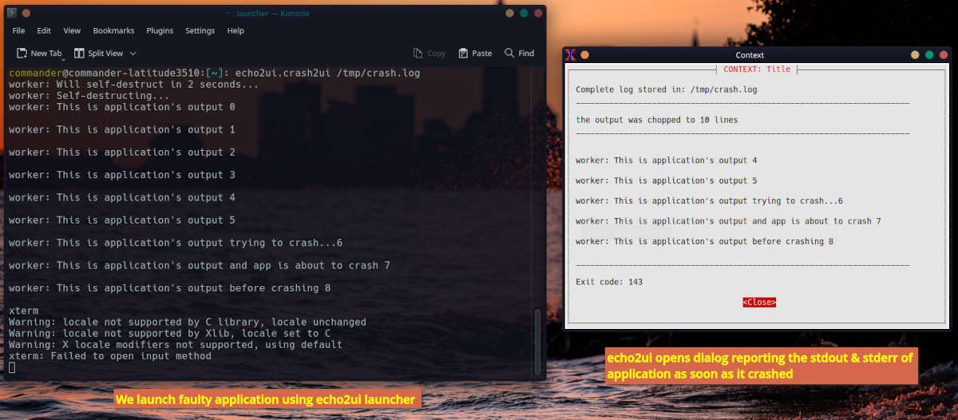958x420 pixels.
Task: Click the Context window title text
Action: pyautogui.click(x=750, y=55)
